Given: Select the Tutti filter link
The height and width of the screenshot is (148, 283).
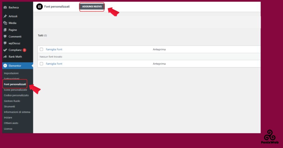Looking at the screenshot, I should [x=41, y=36].
